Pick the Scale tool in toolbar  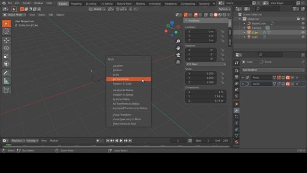point(6,56)
